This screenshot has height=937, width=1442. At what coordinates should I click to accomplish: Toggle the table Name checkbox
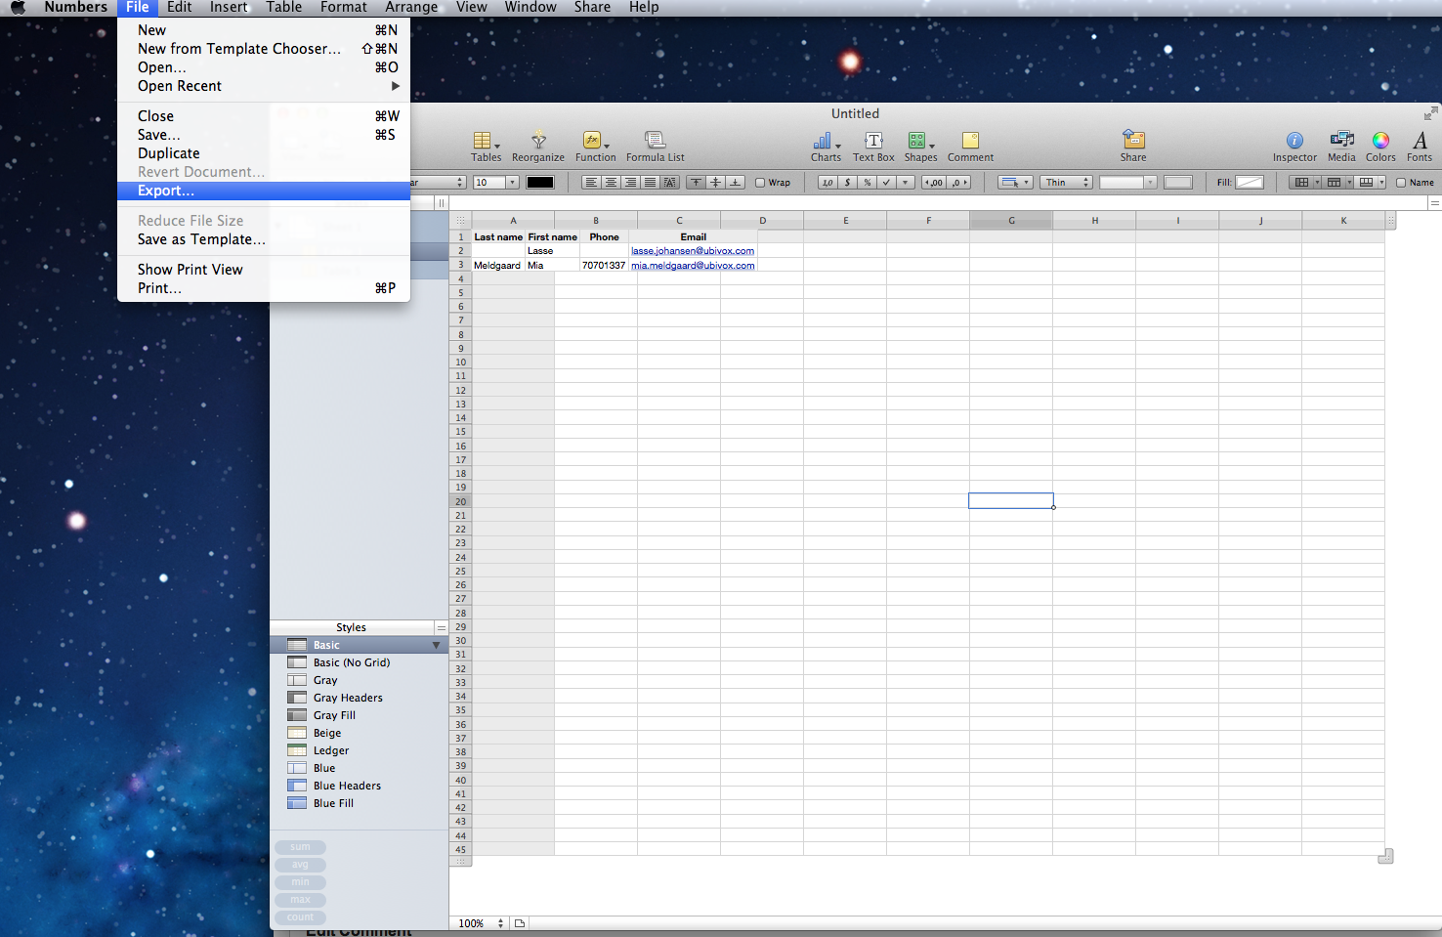click(1401, 183)
